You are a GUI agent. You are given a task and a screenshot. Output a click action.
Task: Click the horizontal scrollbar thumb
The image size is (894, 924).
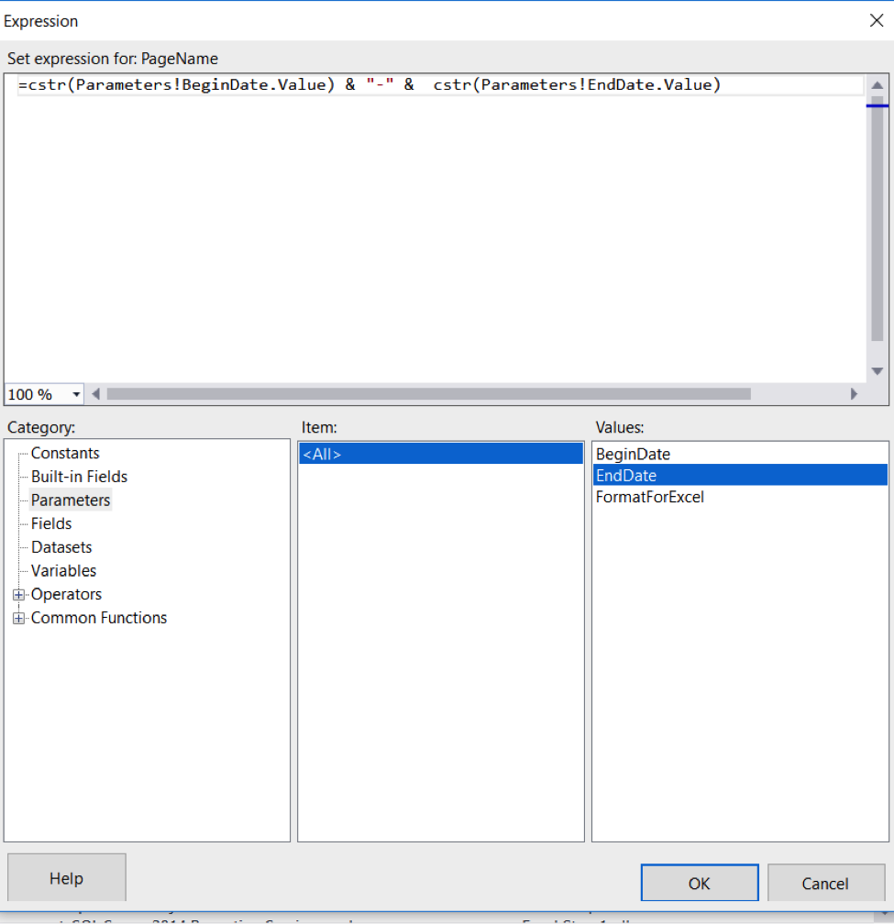(x=428, y=393)
